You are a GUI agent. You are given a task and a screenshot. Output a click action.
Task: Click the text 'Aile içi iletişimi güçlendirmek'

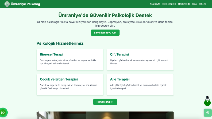pyautogui.click(x=138, y=87)
